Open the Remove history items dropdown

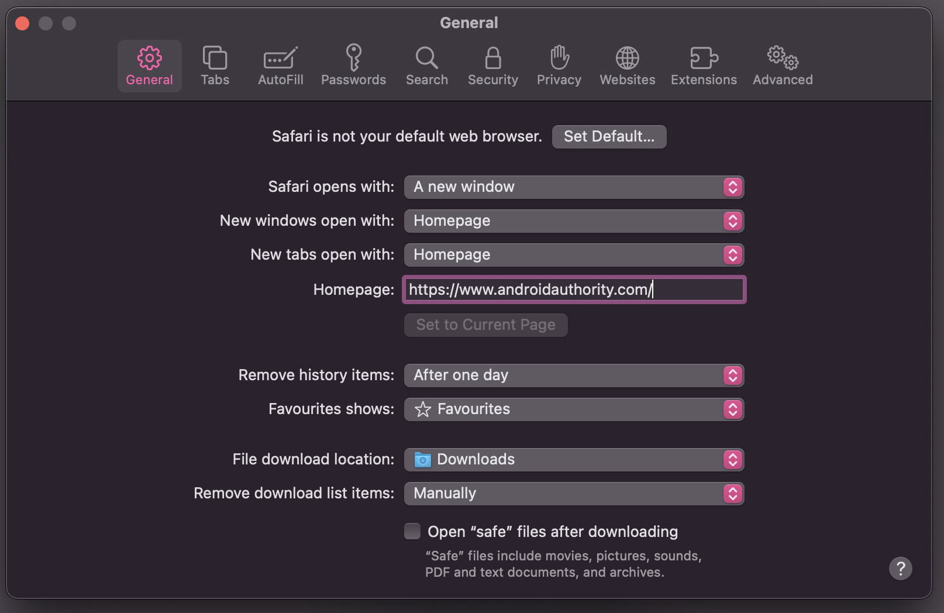click(573, 376)
